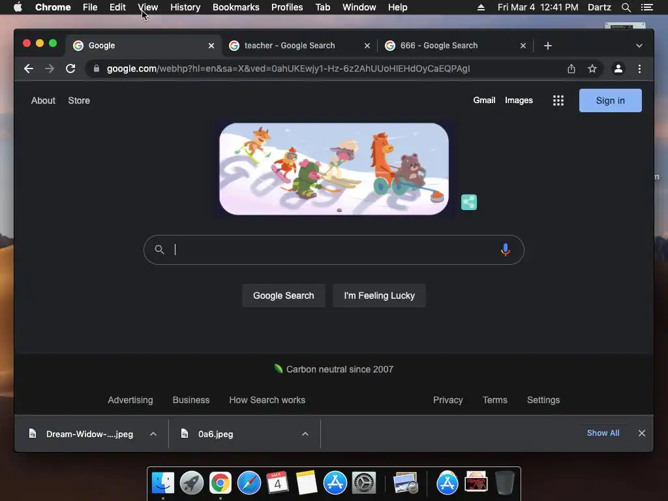
Task: Open the Chrome profile avatar icon
Action: pyautogui.click(x=618, y=68)
